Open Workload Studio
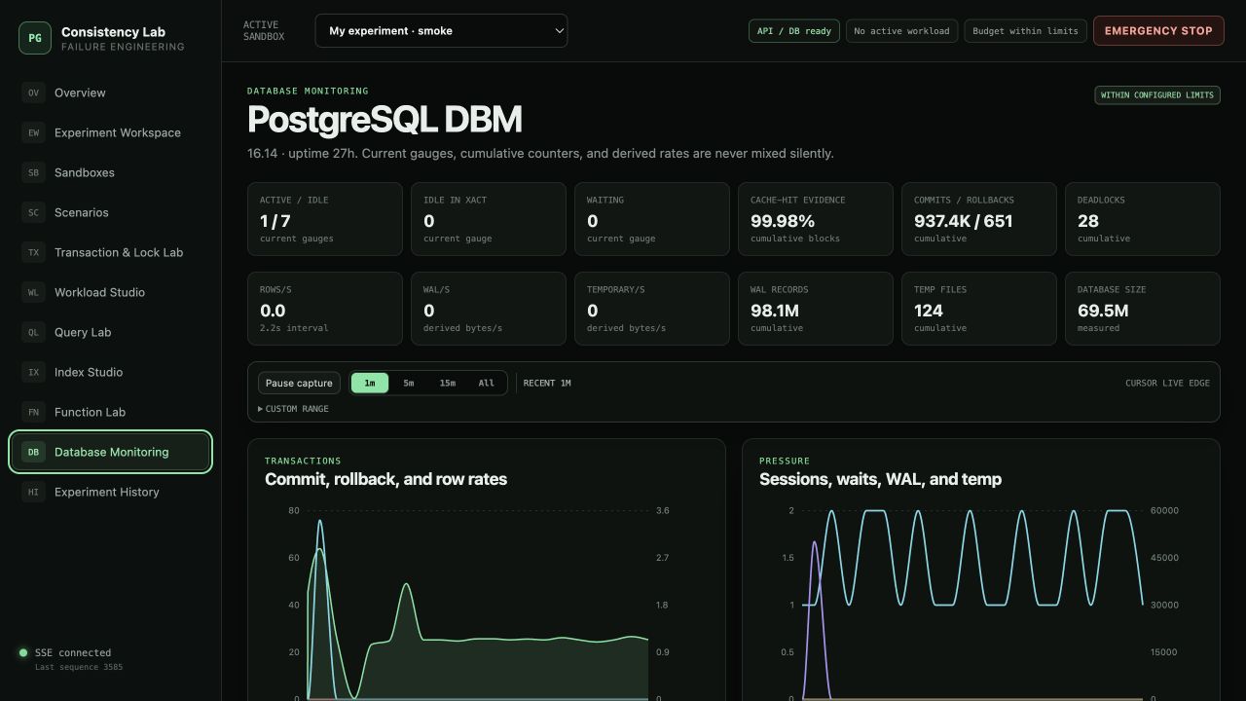The width and height of the screenshot is (1246, 701). [110, 292]
